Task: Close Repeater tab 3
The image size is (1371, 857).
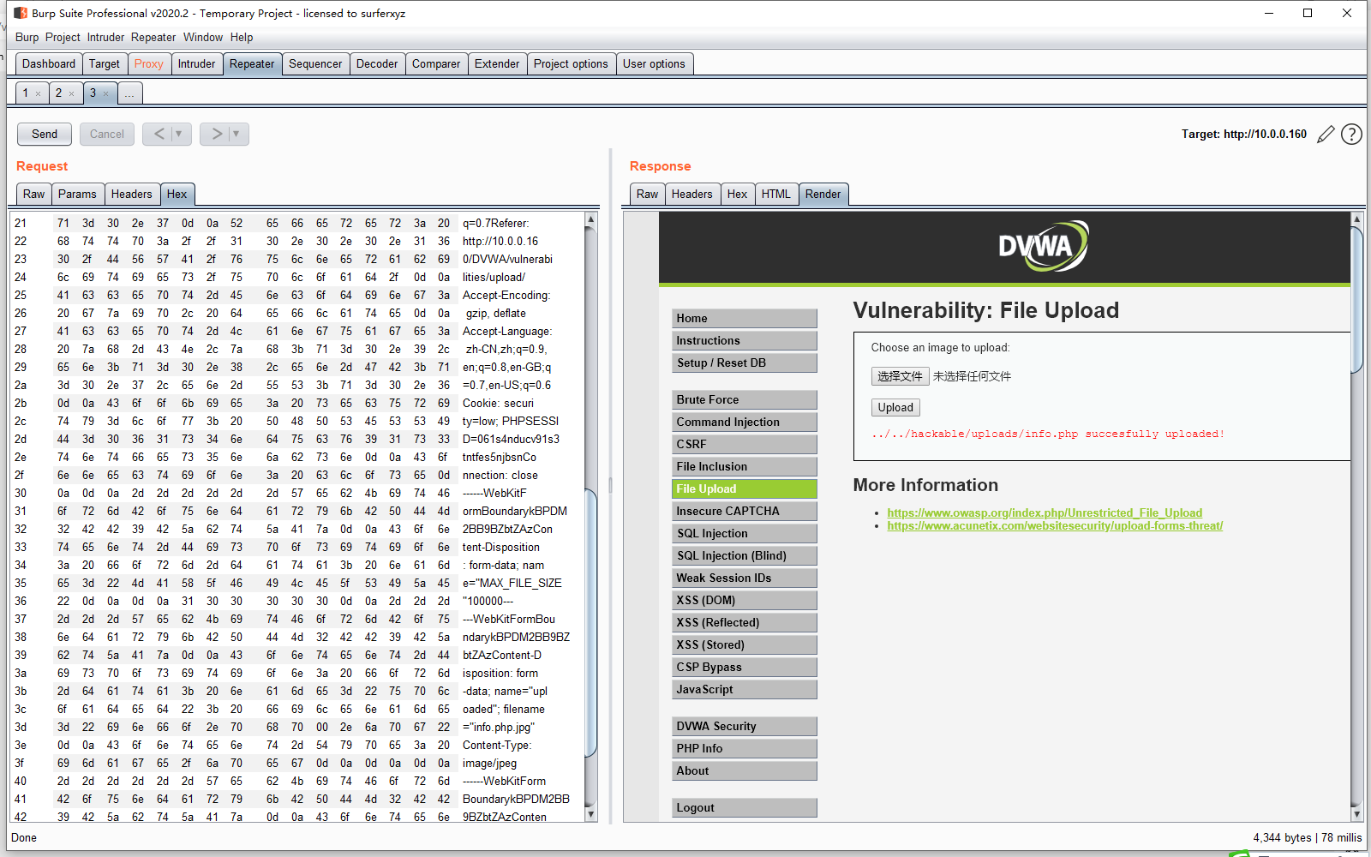Action: tap(106, 93)
